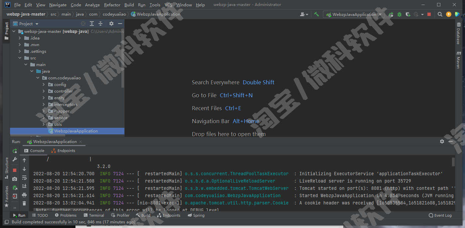465x228 pixels.
Task: Collapse the webzp-java-master root node
Action: (x=14, y=32)
